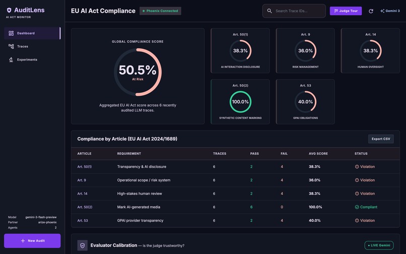Launch the Judge Tour
The image size is (406, 254).
[x=346, y=11]
